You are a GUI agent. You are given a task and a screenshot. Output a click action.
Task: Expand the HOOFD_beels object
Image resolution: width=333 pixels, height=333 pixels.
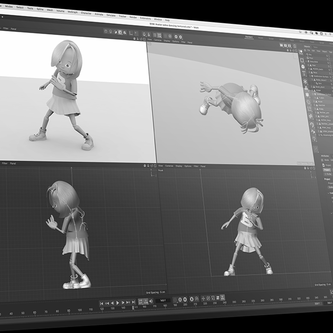[x=309, y=69]
